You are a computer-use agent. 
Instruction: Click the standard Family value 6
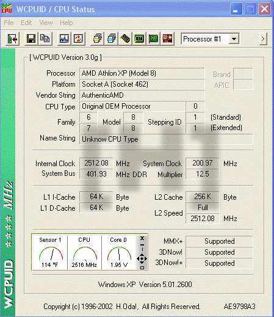(x=88, y=117)
